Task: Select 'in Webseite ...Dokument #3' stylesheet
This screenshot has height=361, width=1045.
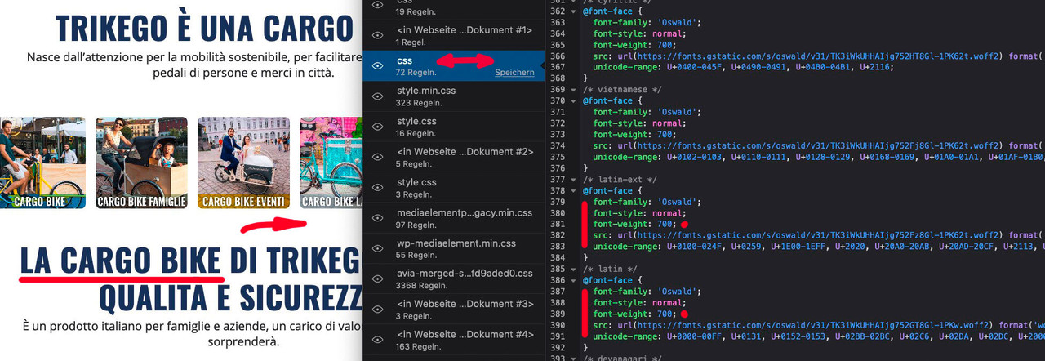Action: point(453,310)
